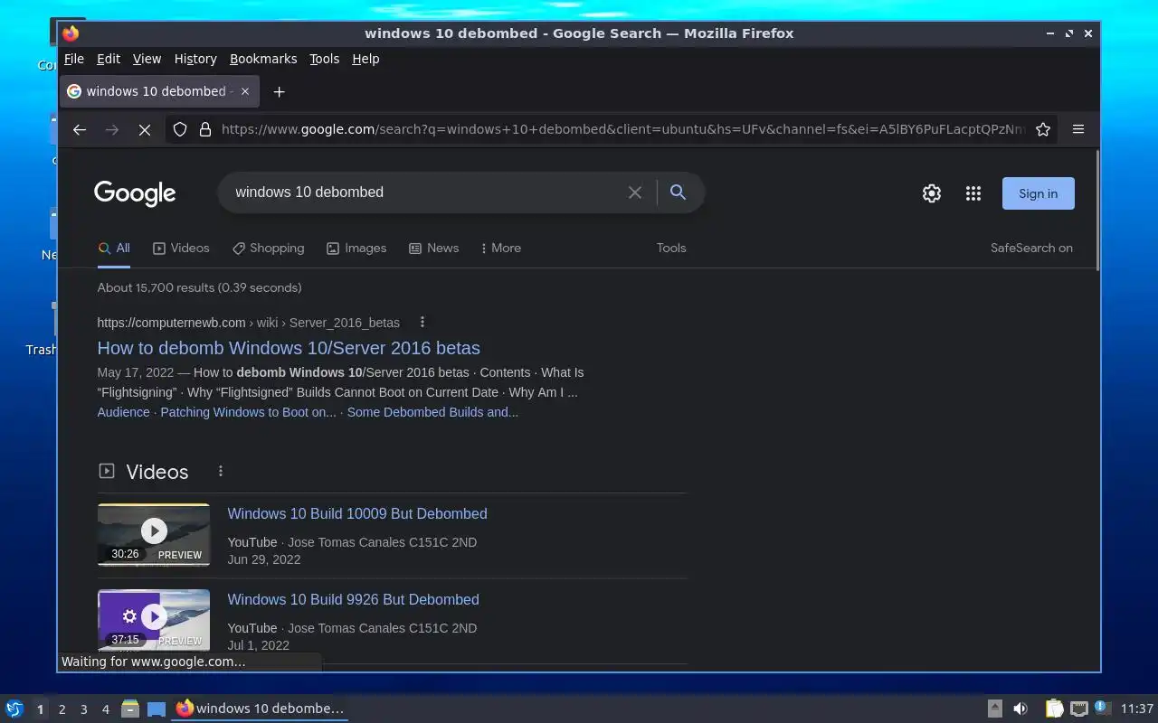Open a new tab
This screenshot has height=723, width=1158.
(x=279, y=91)
